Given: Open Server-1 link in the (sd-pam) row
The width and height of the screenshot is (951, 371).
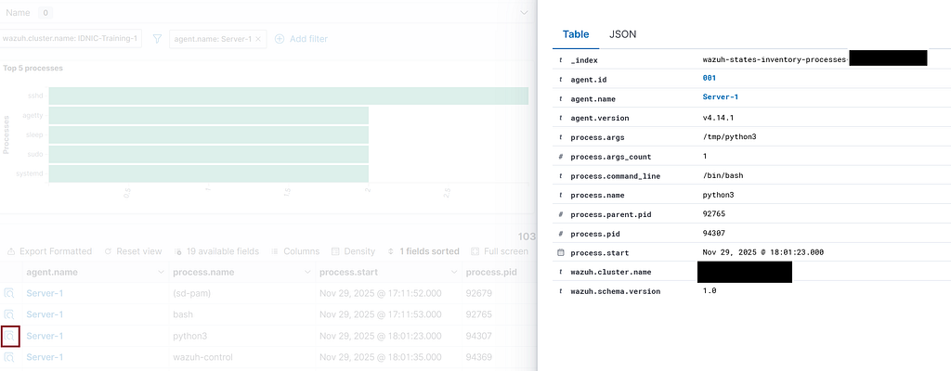Looking at the screenshot, I should click(x=45, y=293).
